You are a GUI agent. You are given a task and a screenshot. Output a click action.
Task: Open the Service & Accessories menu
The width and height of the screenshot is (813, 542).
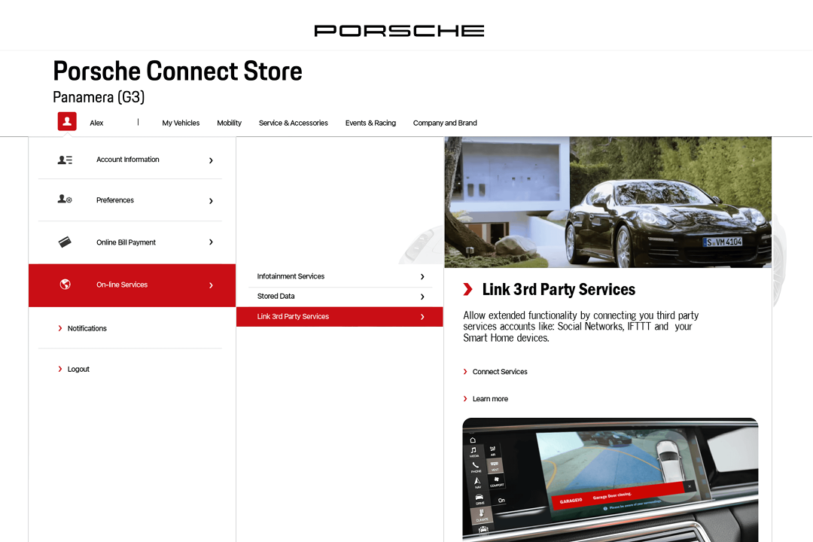[x=294, y=123]
